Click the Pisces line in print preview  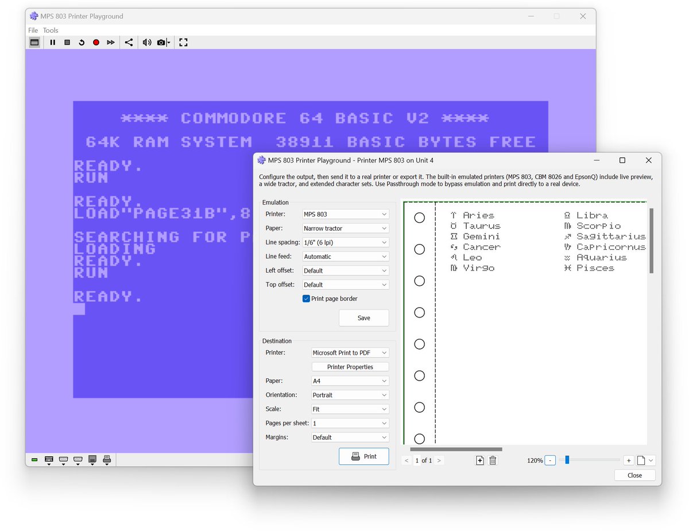[x=590, y=268]
